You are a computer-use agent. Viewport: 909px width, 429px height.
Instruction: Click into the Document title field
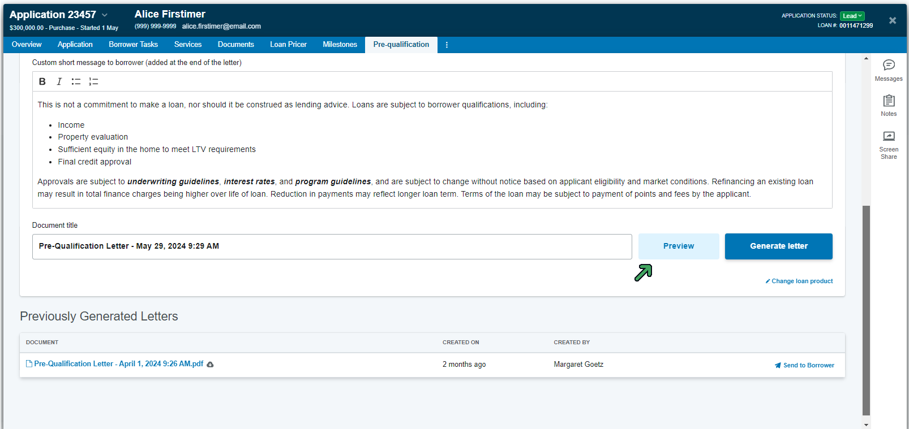point(332,246)
